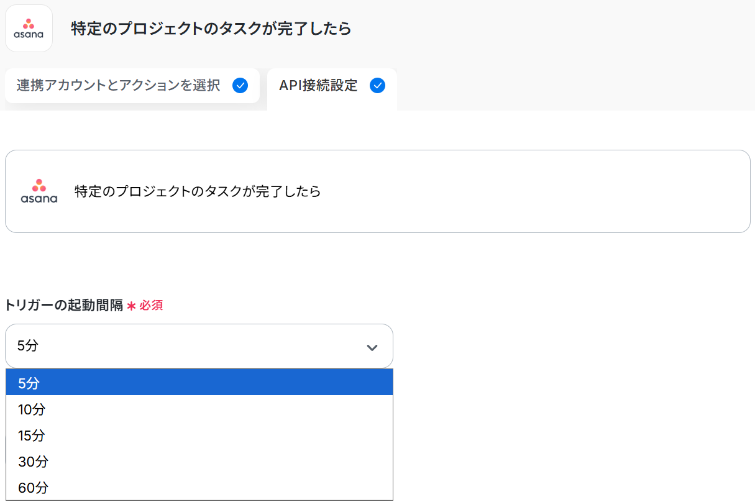This screenshot has height=502, width=755.
Task: Collapse the dropdown using the chevron arrow
Action: tap(372, 347)
